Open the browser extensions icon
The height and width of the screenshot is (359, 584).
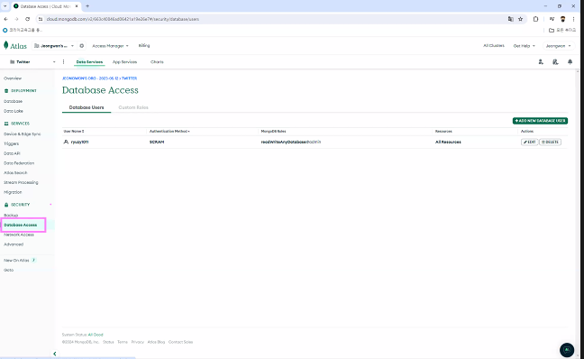pos(535,19)
